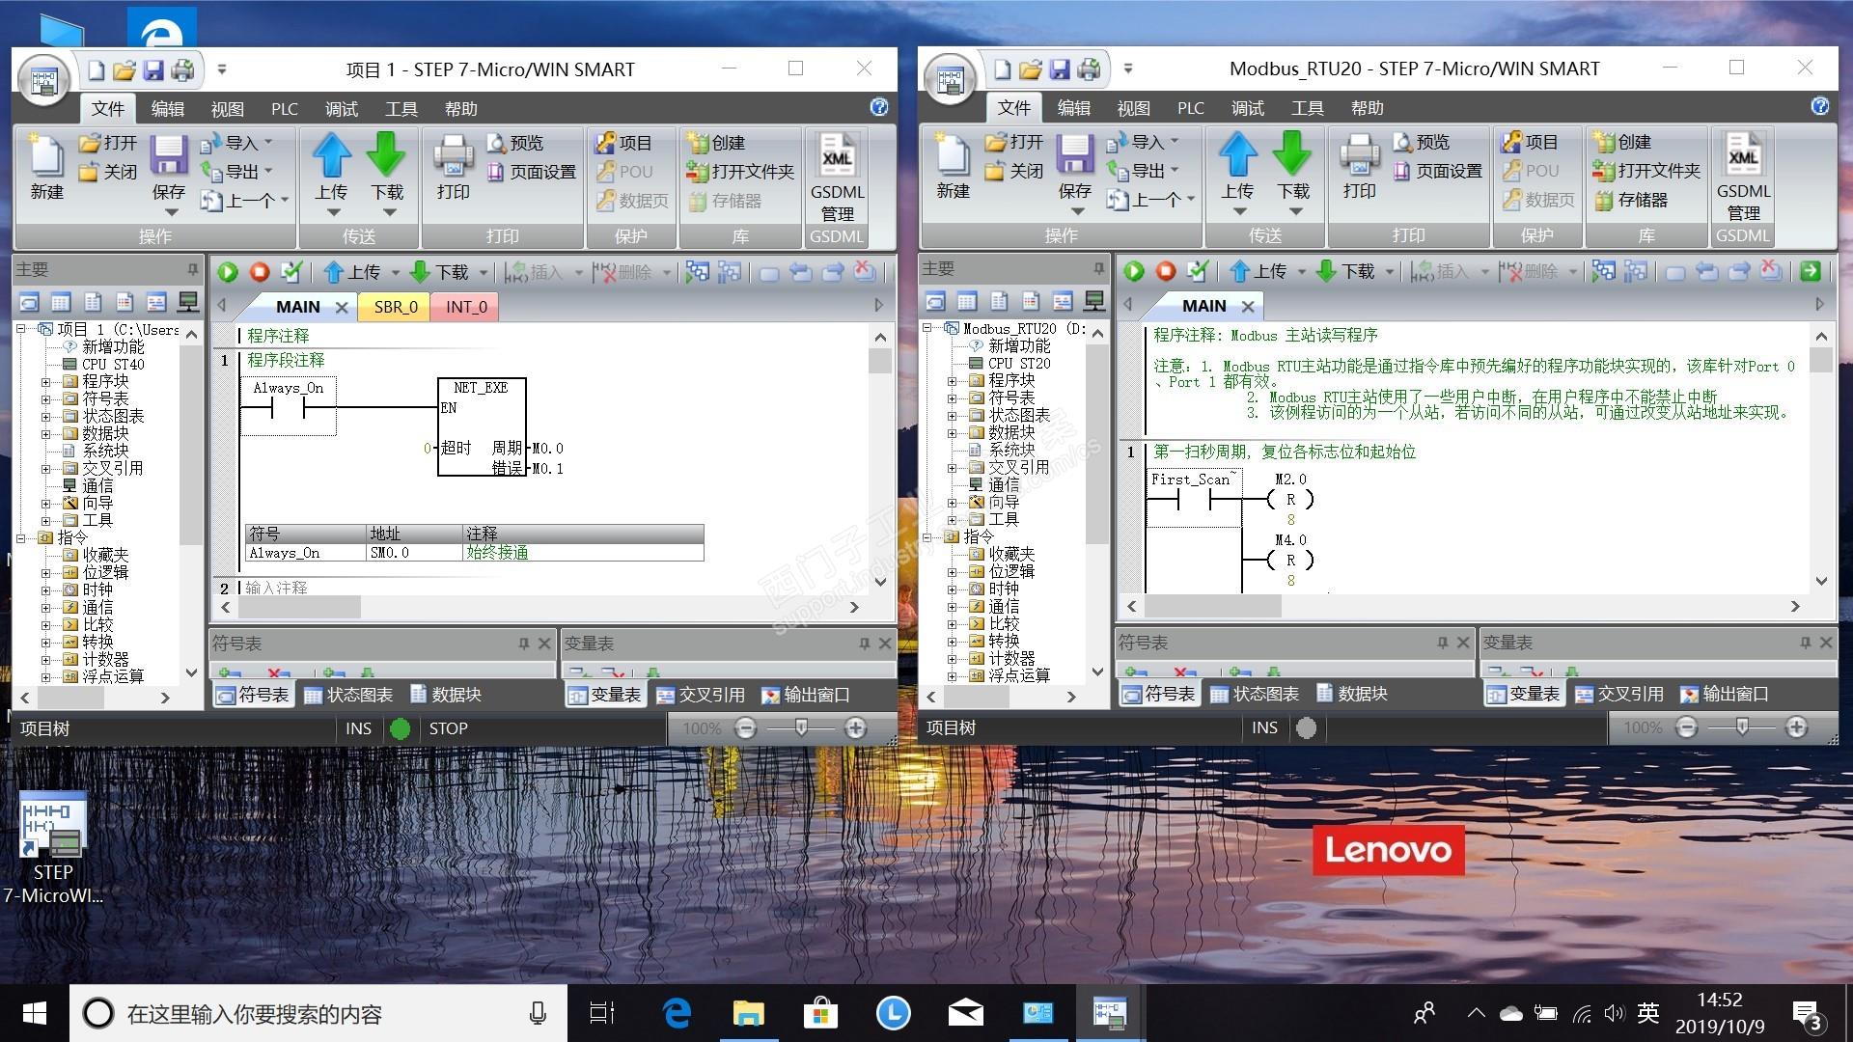Click zoom slider in left status bar
This screenshot has width=1853, height=1042.
[x=801, y=728]
